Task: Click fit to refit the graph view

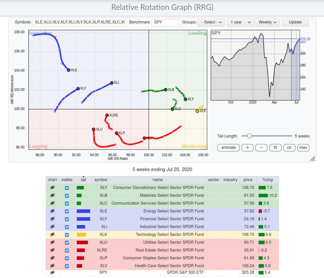Action: pyautogui.click(x=275, y=148)
